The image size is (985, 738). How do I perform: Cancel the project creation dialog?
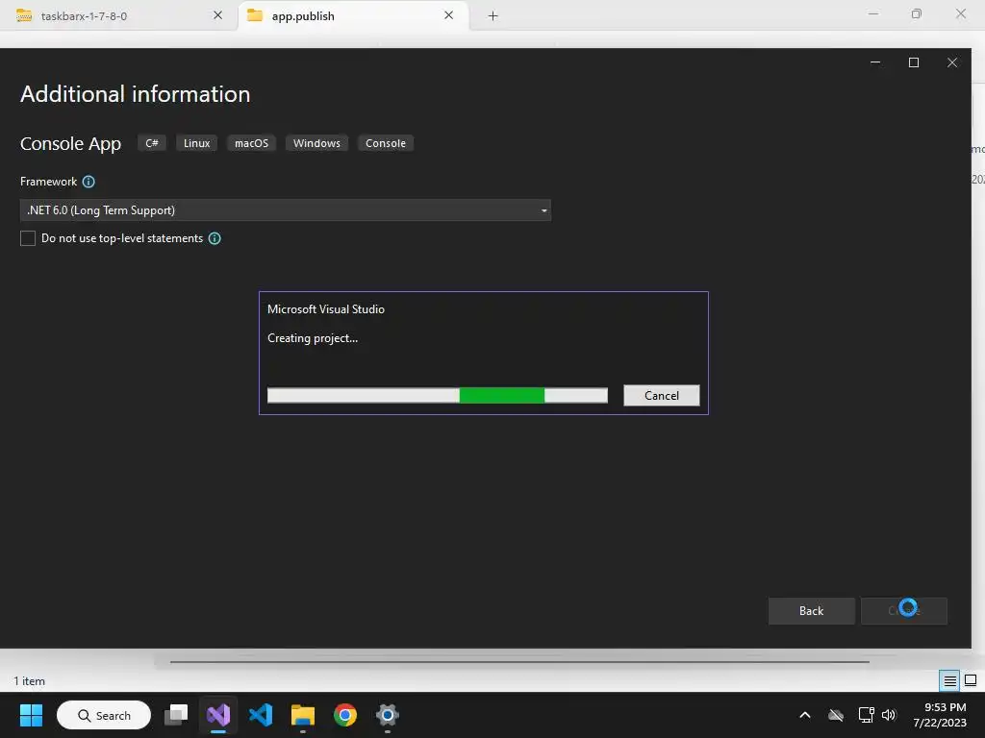[662, 395]
